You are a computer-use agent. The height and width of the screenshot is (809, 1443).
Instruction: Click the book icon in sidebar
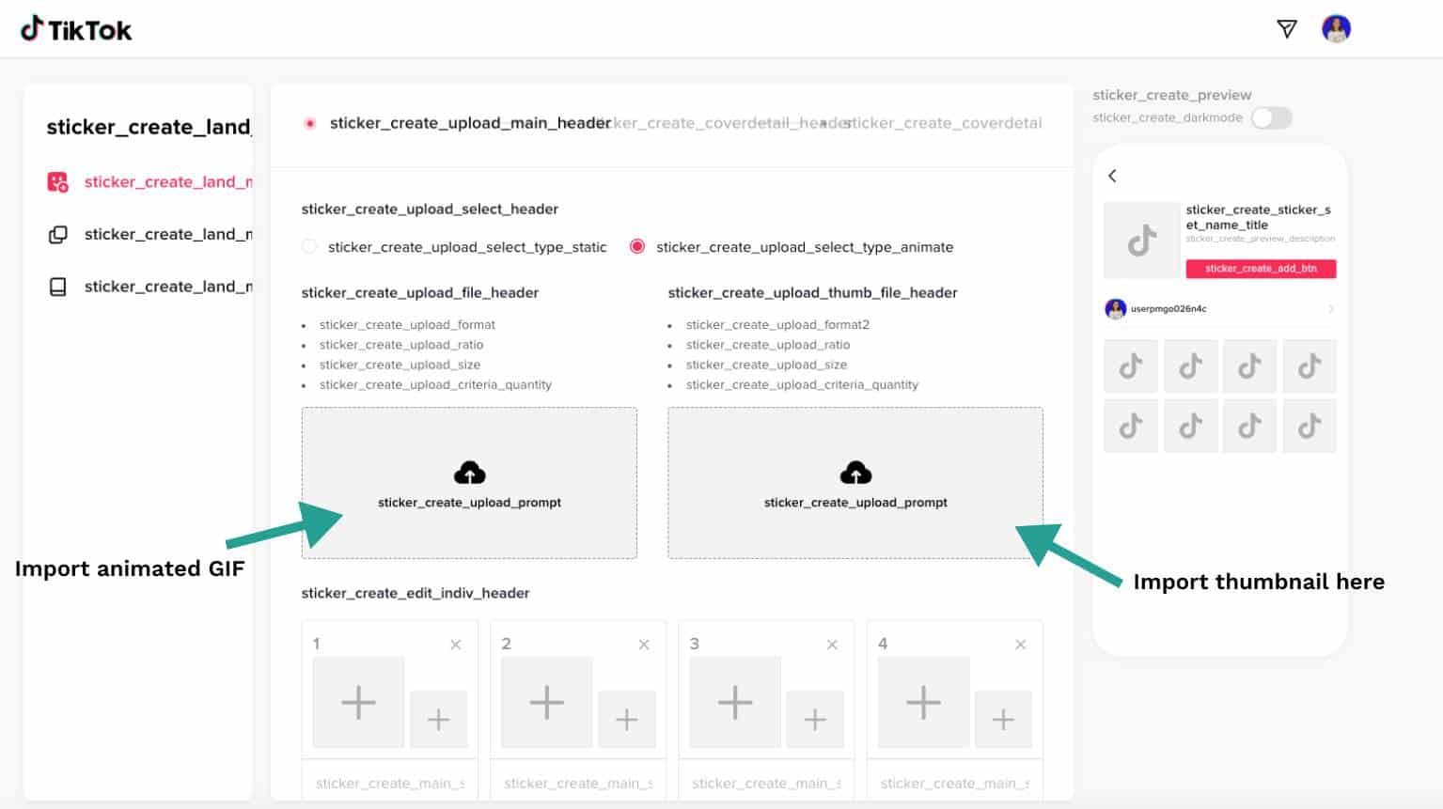coord(58,288)
